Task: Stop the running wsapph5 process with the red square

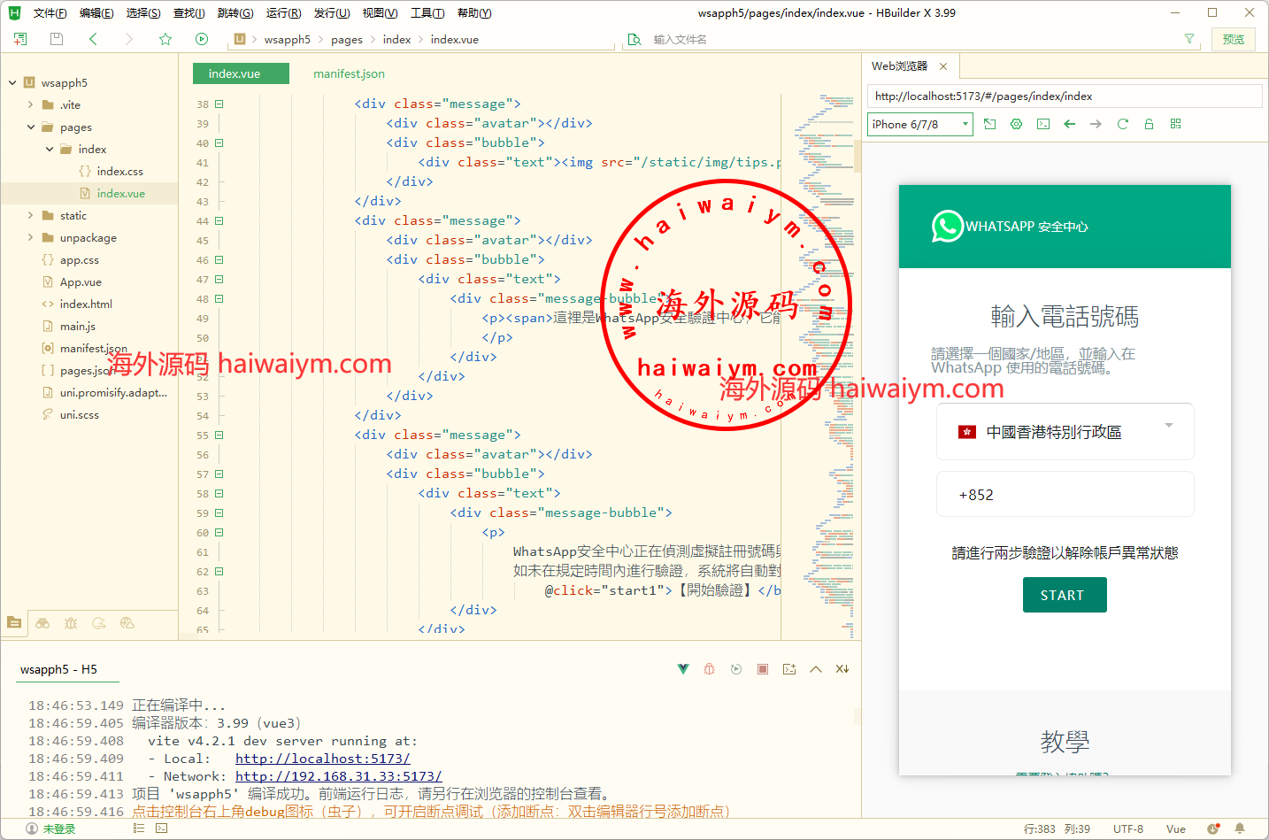Action: 762,669
